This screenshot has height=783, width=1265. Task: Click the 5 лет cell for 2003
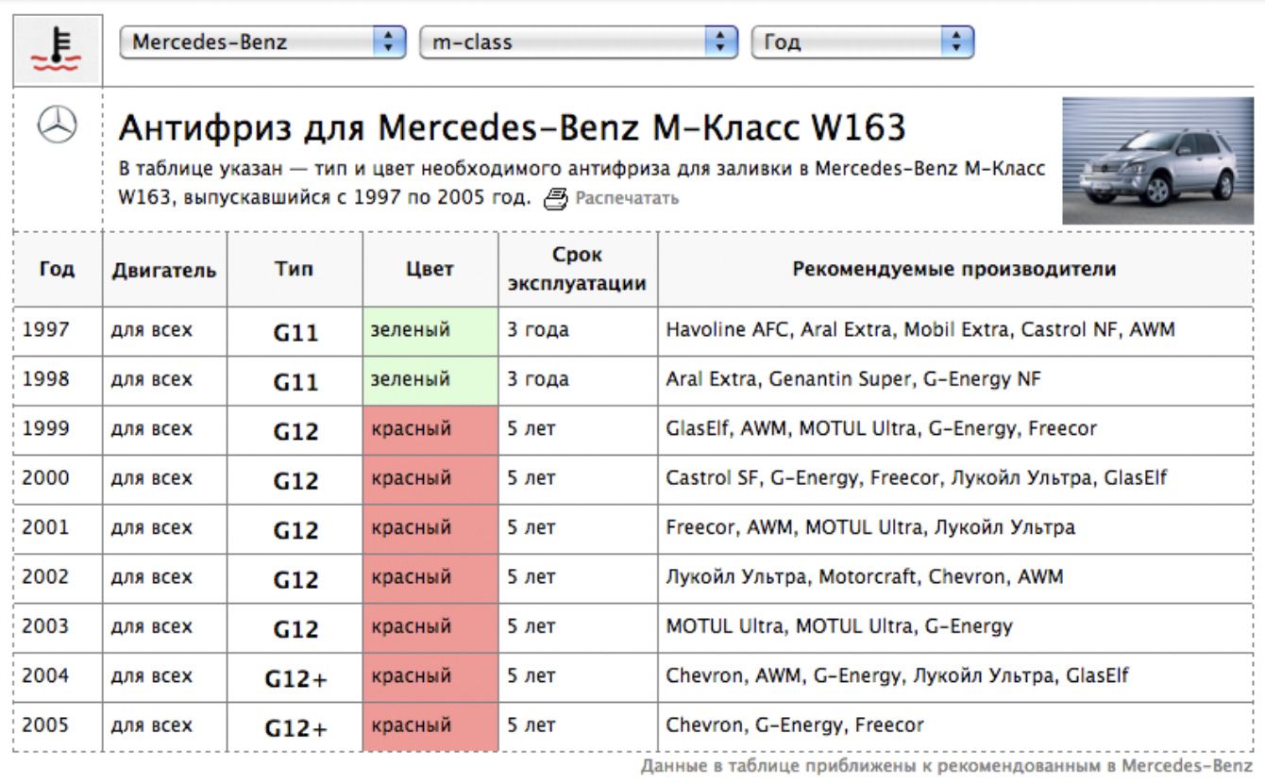pos(578,626)
